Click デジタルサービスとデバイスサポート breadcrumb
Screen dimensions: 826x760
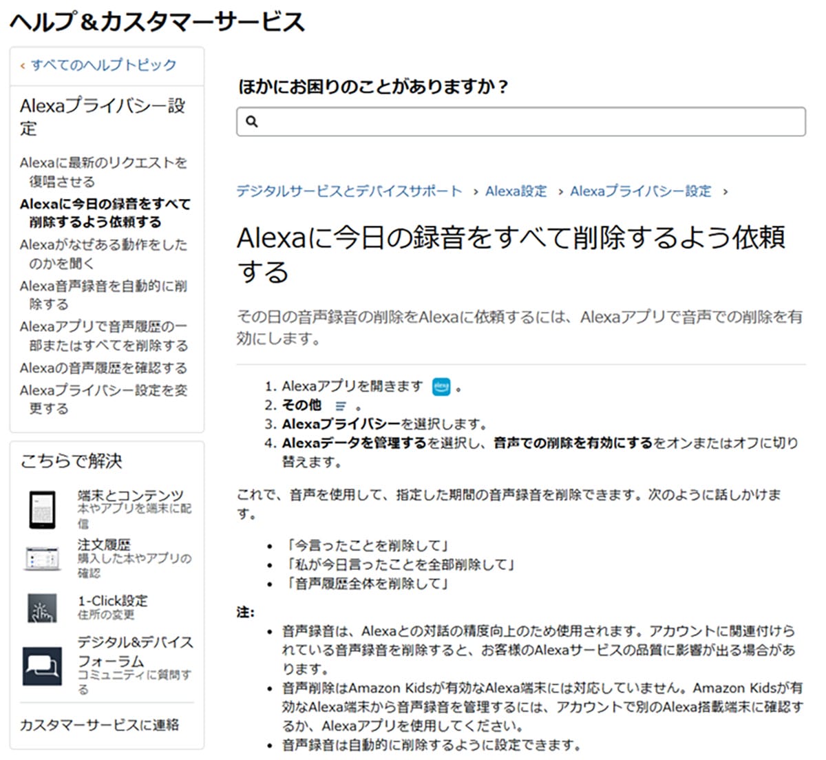[x=349, y=191]
